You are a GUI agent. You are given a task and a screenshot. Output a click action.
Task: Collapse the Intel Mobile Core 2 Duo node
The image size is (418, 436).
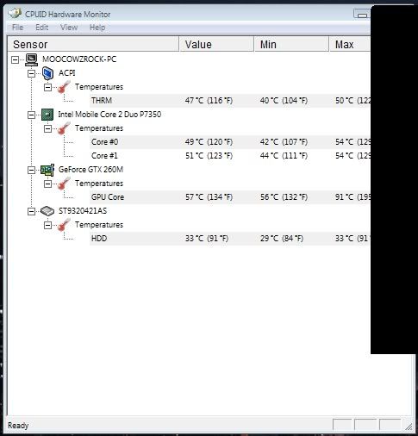point(31,115)
